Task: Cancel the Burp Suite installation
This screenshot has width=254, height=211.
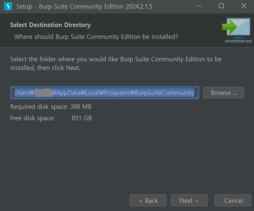Action: pos(233,200)
